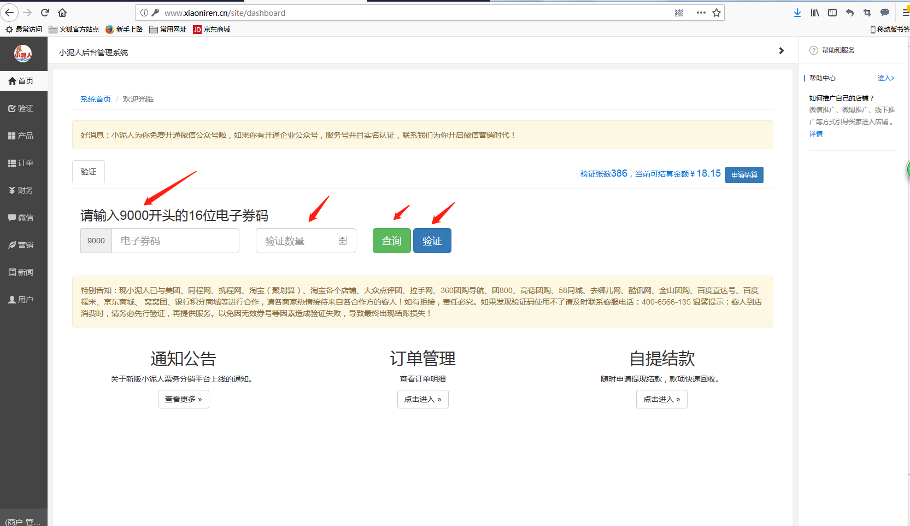Click the 申请结算 settlement button
This screenshot has width=910, height=526.
744,174
